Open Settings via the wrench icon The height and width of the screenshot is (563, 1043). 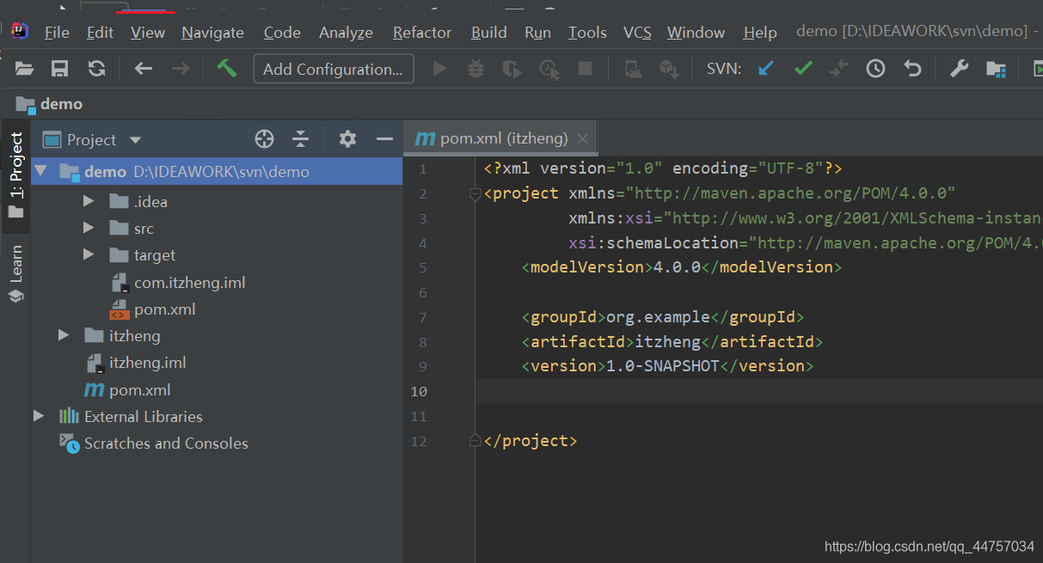tap(959, 69)
